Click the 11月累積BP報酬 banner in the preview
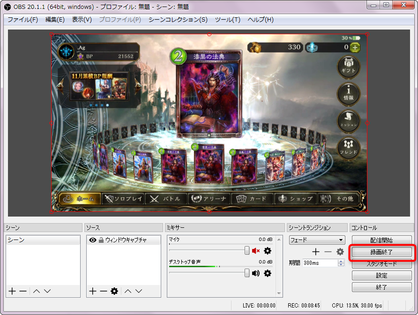The image size is (418, 315). (x=99, y=86)
